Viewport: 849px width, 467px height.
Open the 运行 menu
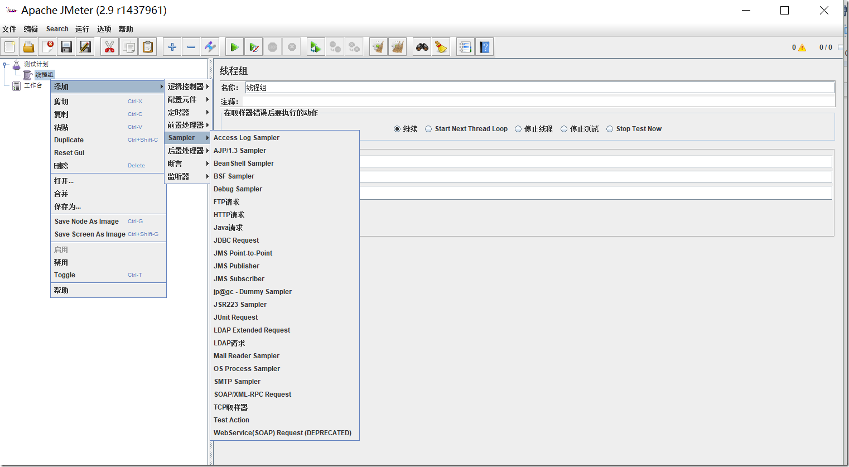(x=82, y=29)
